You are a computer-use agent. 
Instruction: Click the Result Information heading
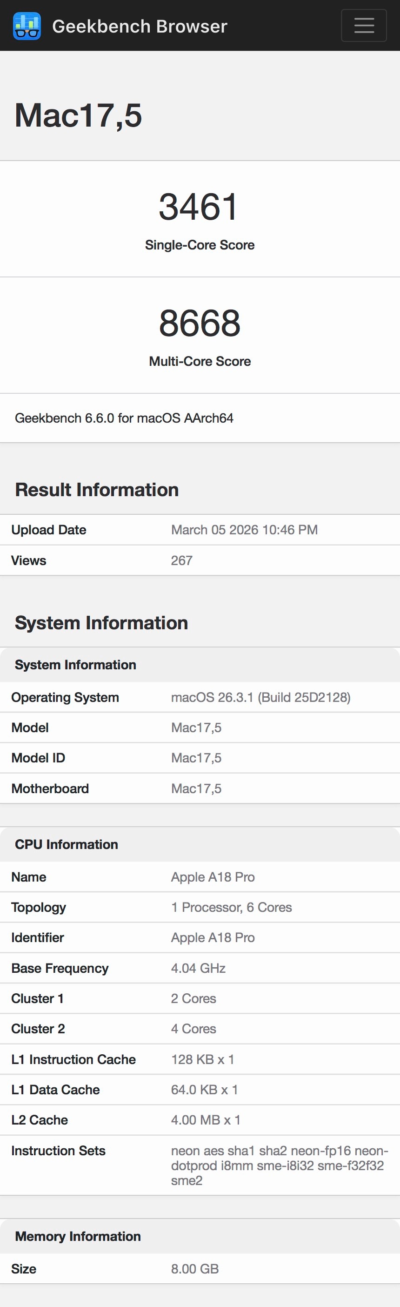pyautogui.click(x=97, y=490)
